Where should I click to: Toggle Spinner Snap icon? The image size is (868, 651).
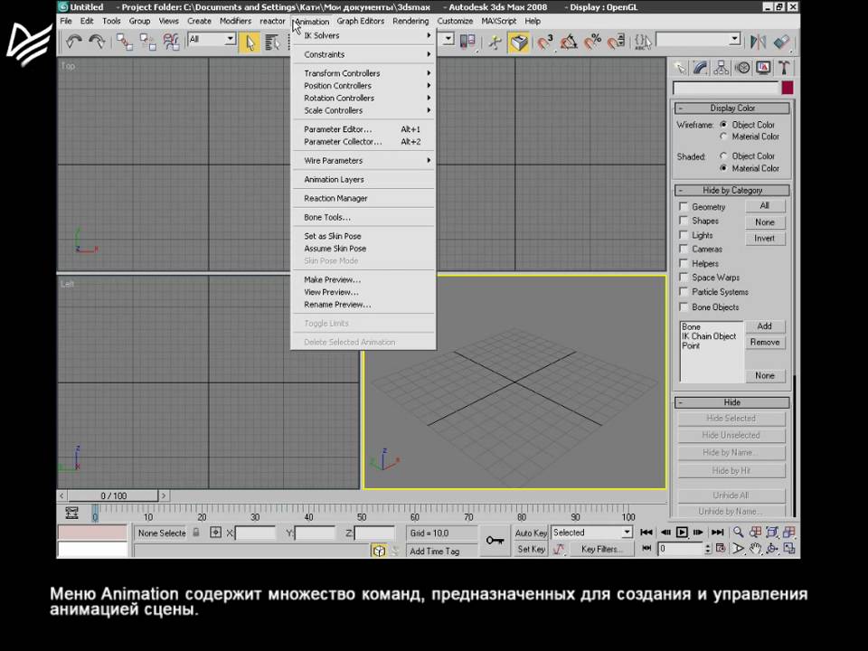click(x=617, y=42)
